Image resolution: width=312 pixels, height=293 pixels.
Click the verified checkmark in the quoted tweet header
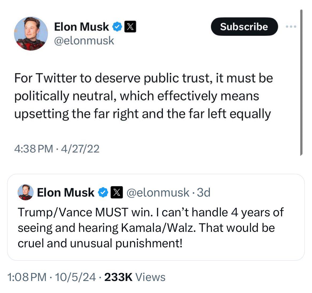103,192
